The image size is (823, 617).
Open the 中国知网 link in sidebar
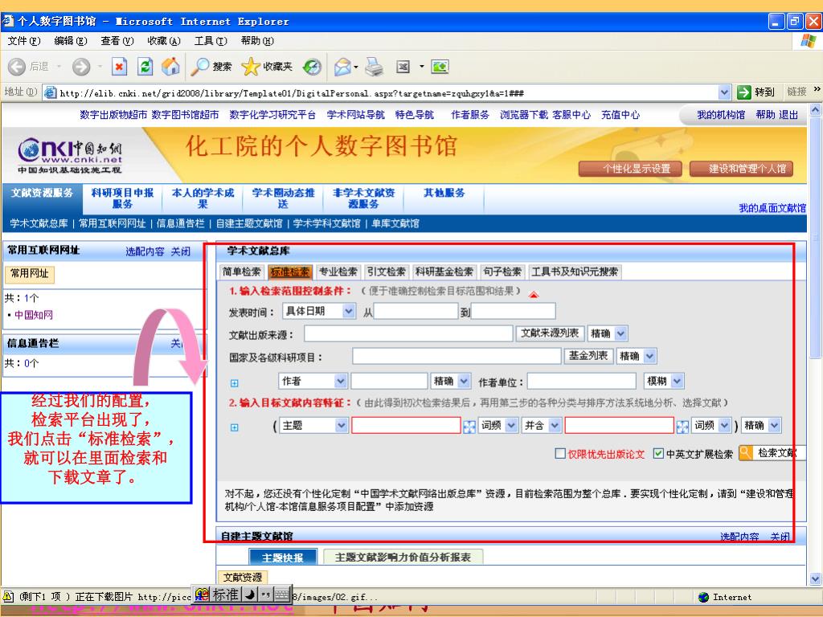click(x=34, y=315)
